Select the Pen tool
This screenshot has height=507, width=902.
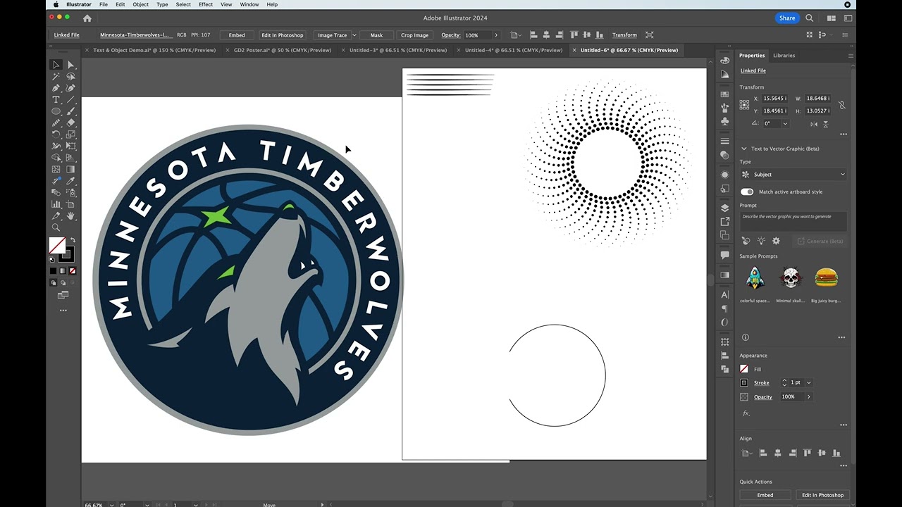pos(56,88)
